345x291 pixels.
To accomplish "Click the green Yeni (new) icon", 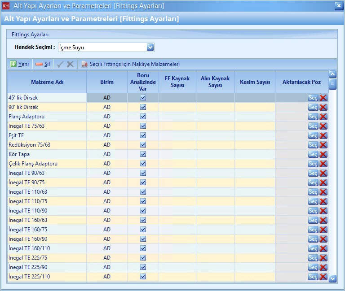I will (13, 64).
